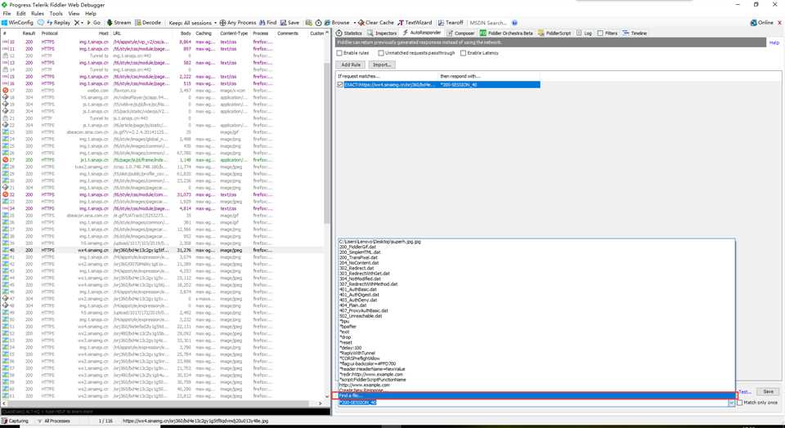Click the MSDN search help icon

click(514, 23)
